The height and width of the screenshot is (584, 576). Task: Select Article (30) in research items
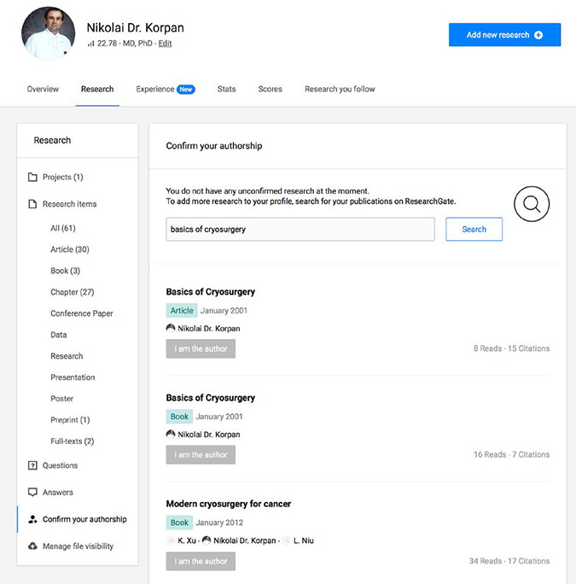coord(70,249)
